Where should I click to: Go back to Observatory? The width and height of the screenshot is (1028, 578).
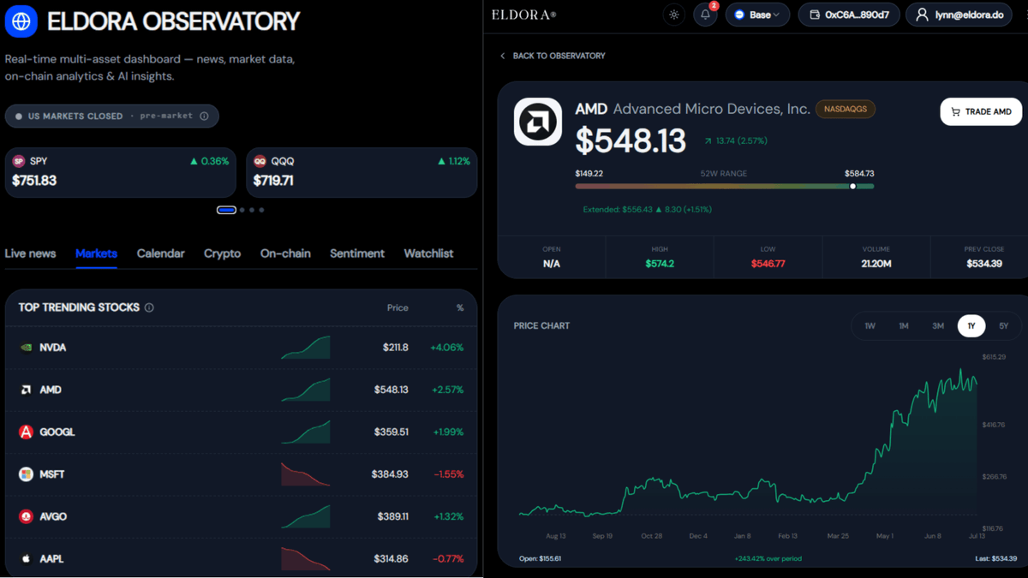pos(553,56)
